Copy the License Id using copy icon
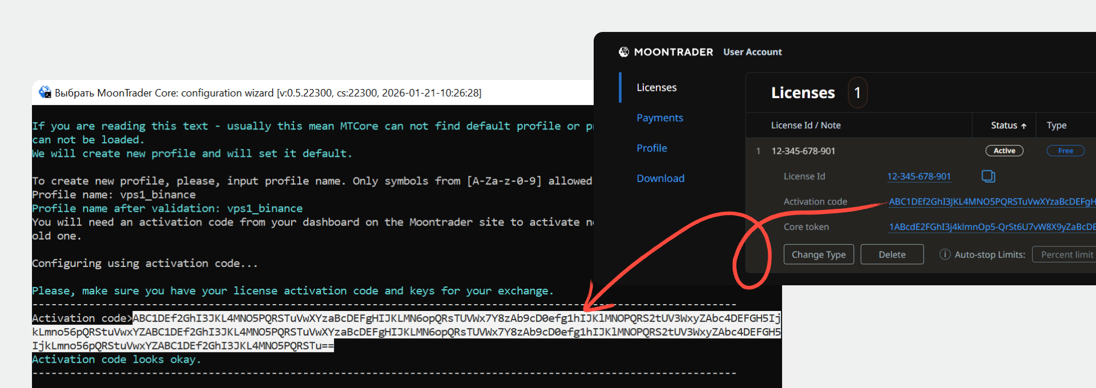This screenshot has height=388, width=1096. click(988, 176)
